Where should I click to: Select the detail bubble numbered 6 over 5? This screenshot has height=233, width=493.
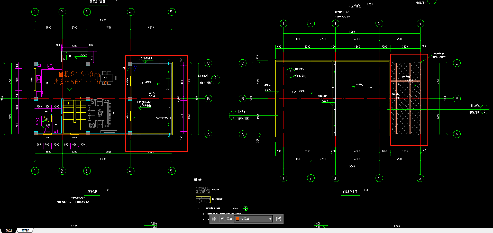tap(215, 80)
